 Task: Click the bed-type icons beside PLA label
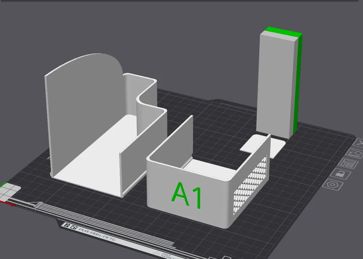(70, 226)
